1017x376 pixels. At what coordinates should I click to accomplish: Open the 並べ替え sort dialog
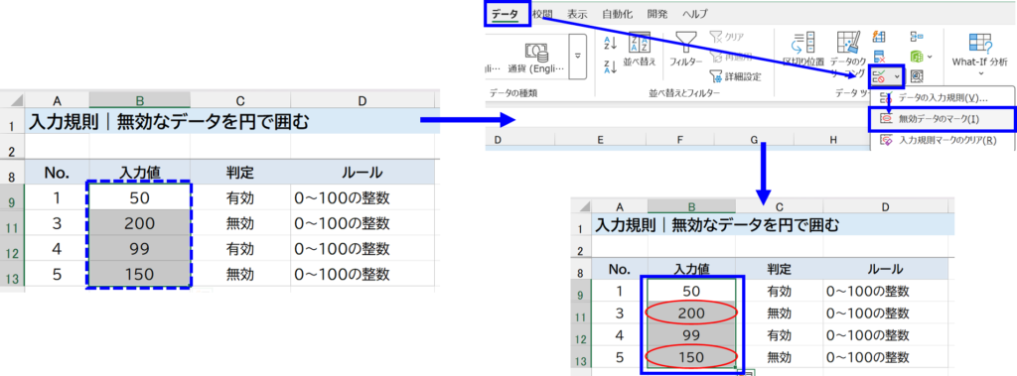coord(641,50)
